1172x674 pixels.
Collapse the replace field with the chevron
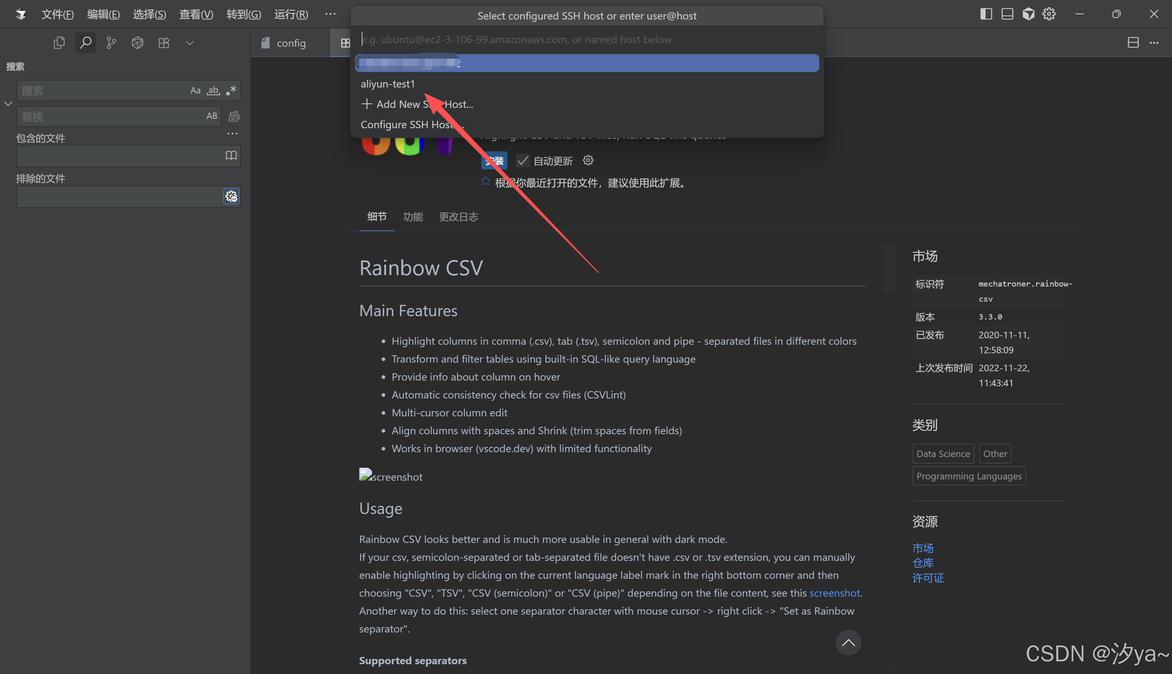coord(7,104)
